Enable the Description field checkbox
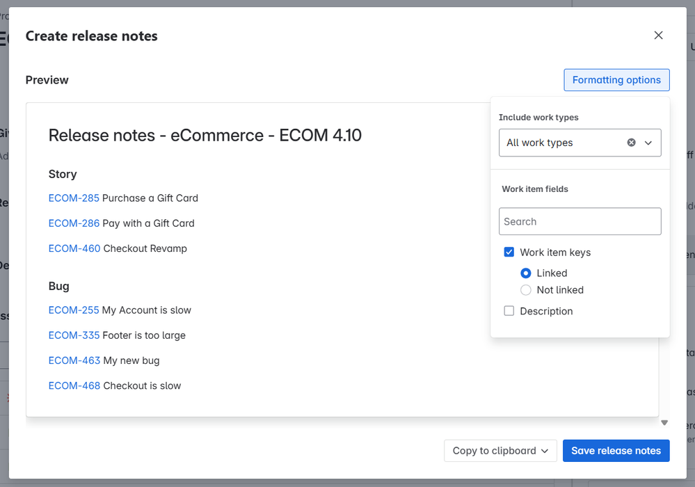The width and height of the screenshot is (695, 487). point(509,311)
